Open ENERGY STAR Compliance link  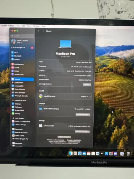[57, 141]
